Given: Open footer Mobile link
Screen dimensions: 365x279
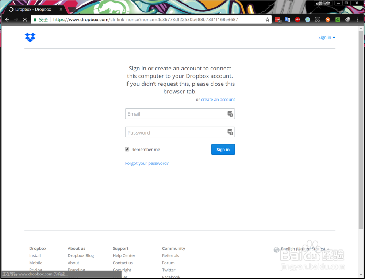Looking at the screenshot, I should point(36,263).
